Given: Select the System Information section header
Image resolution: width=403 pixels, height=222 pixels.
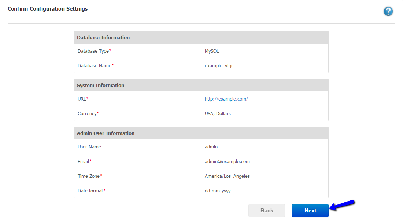Looking at the screenshot, I should tap(201, 85).
